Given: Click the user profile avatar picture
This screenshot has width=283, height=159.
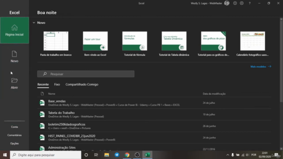Looking at the screenshot, I should [227, 3].
